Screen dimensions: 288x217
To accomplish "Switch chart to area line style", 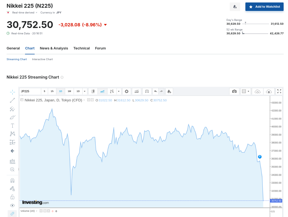I will click(x=102, y=91).
